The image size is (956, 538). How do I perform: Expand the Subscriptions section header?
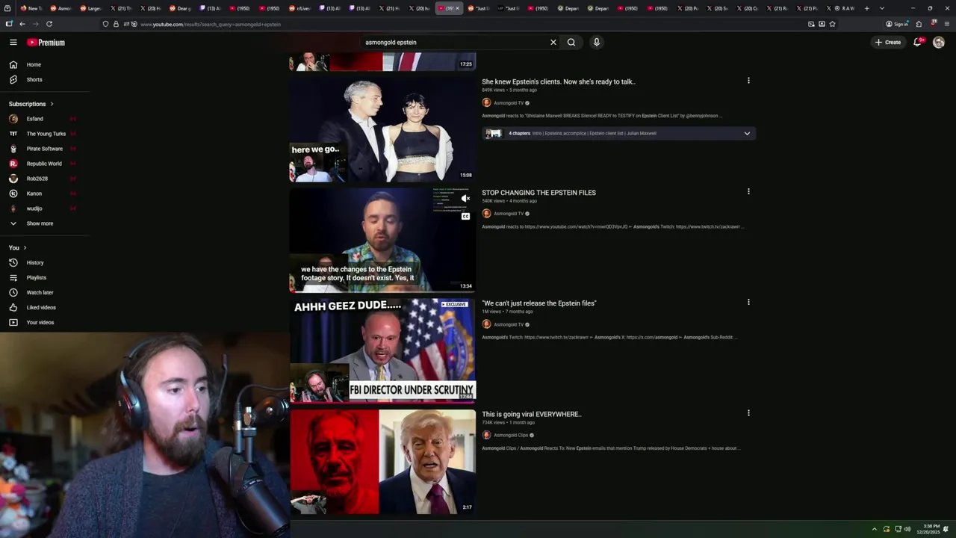tap(31, 104)
